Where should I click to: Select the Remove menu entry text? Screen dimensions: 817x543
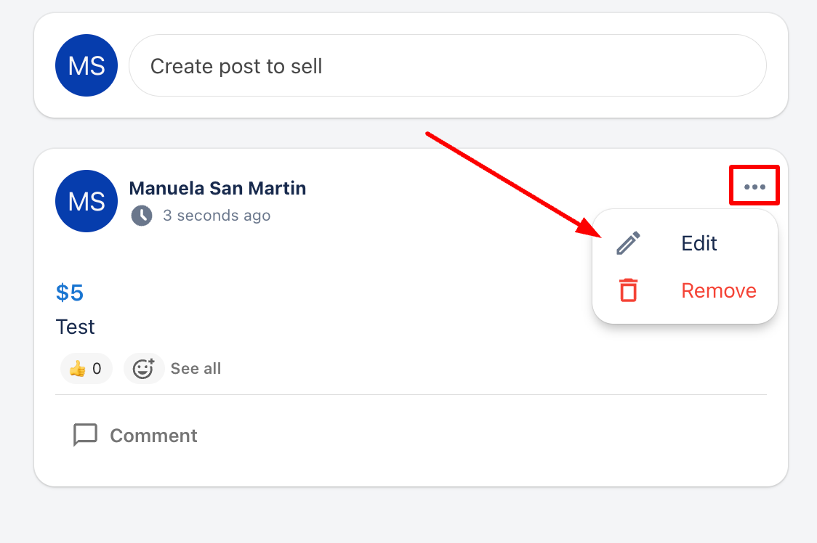(x=719, y=290)
